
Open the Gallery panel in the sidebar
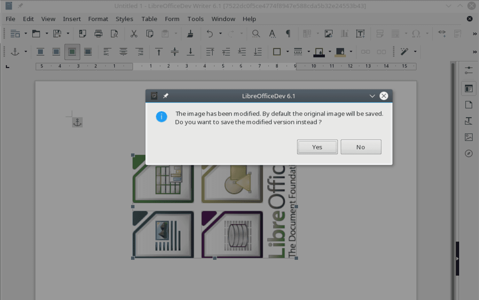(468, 137)
